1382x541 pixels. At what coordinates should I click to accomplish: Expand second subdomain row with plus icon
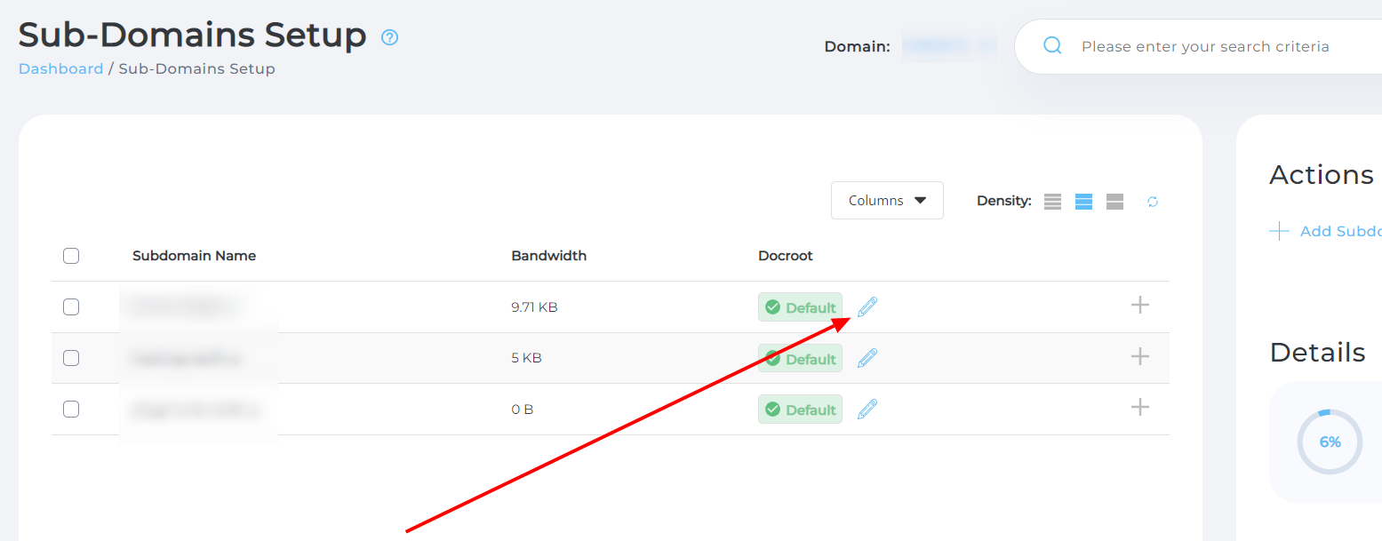(1139, 357)
